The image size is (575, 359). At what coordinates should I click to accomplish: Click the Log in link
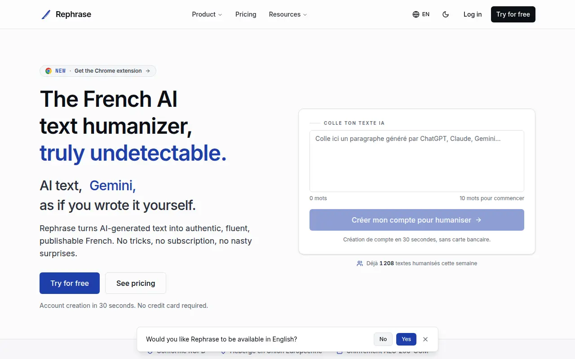[473, 14]
